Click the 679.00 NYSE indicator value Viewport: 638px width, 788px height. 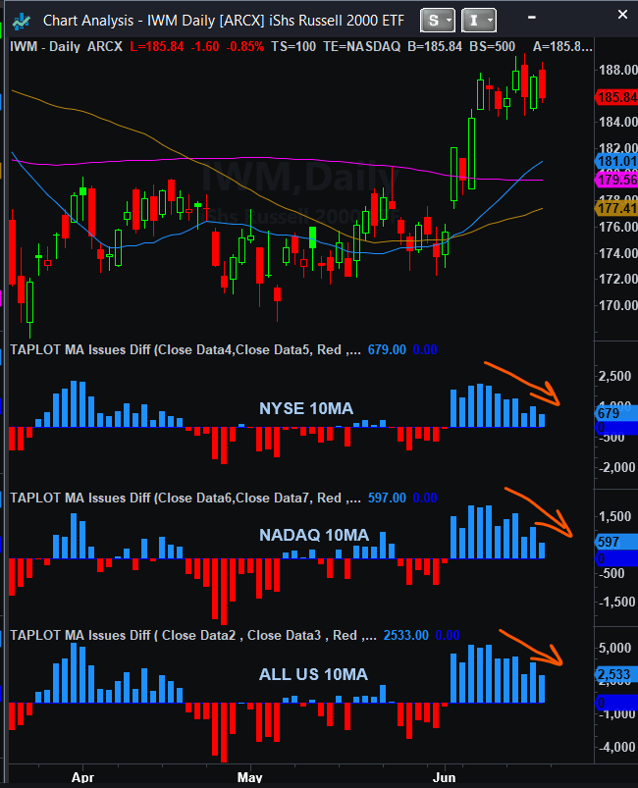point(387,349)
